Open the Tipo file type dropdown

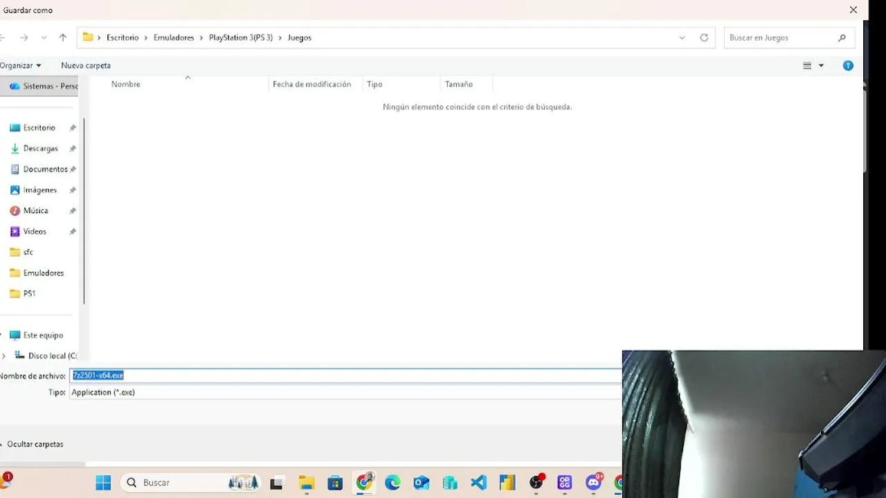pos(346,392)
